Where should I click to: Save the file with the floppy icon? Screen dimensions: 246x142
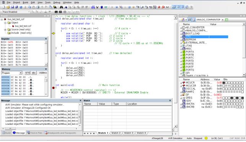click(x=12, y=7)
